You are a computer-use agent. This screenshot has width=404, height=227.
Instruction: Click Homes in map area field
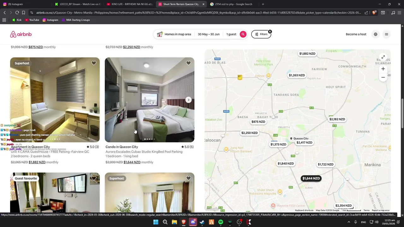[x=174, y=34]
